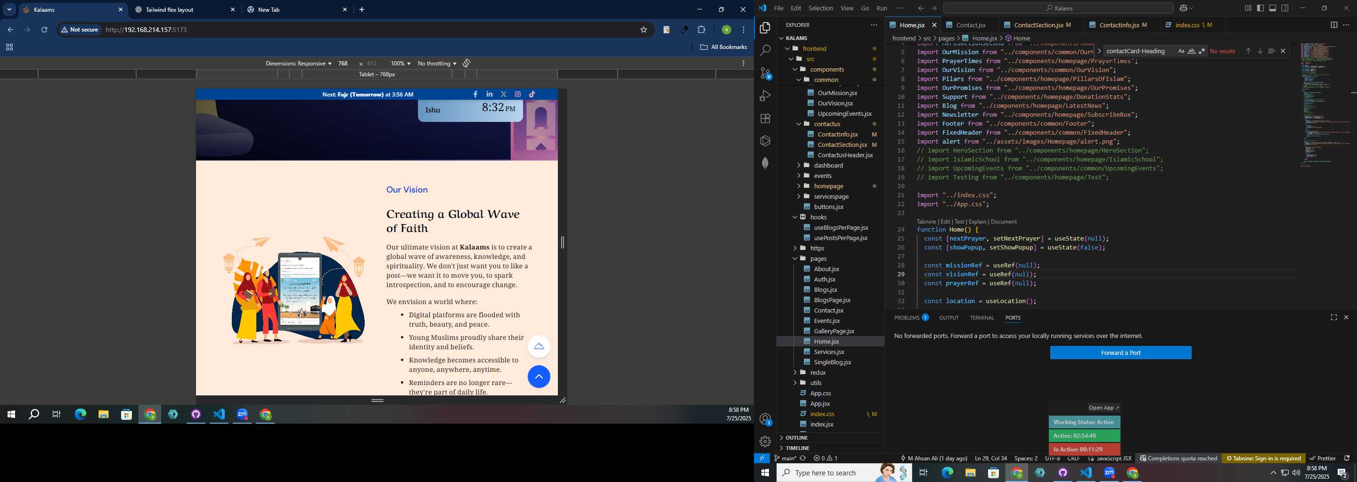Open GalleryPage.jsx in the Explorer tree
This screenshot has width=1357, height=482.
tap(834, 331)
